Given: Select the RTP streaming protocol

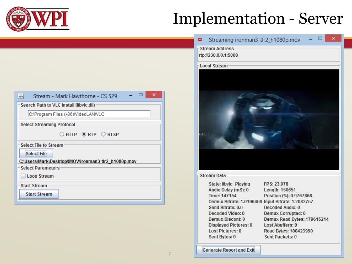Looking at the screenshot, I should coord(84,134).
